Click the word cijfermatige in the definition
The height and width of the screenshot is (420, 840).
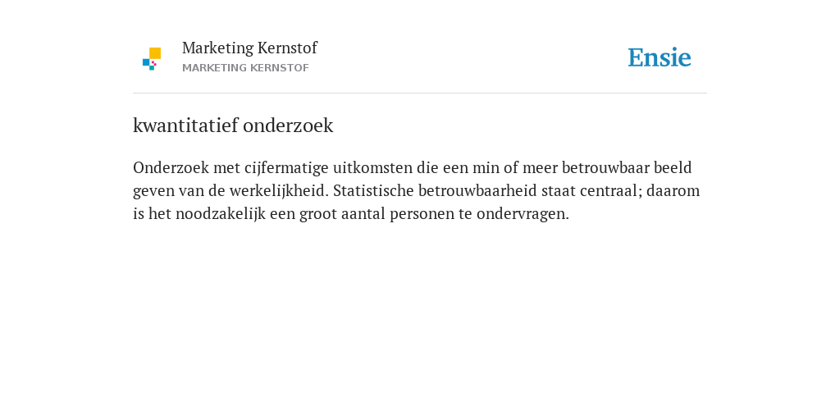tap(286, 169)
